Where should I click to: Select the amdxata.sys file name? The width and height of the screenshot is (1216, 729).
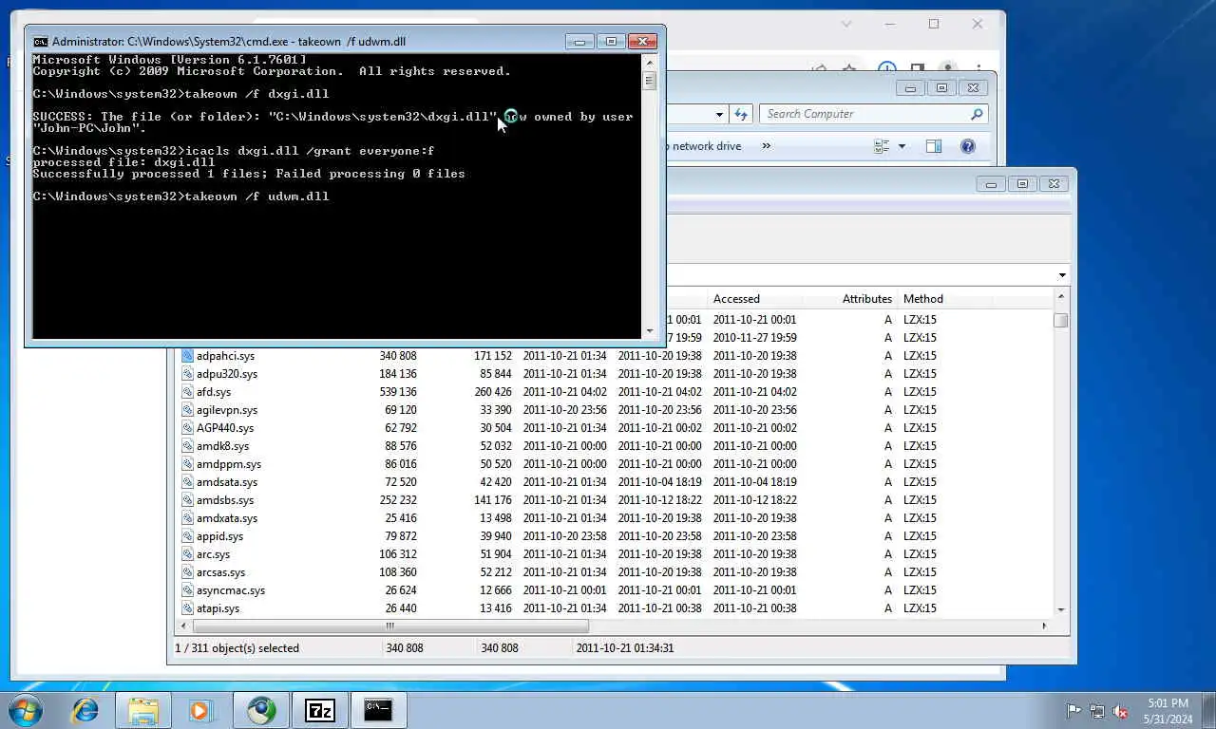(x=227, y=518)
